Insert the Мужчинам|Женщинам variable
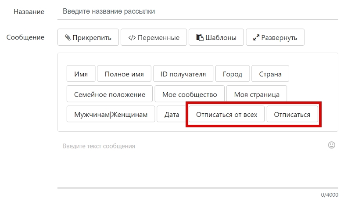 pyautogui.click(x=111, y=115)
